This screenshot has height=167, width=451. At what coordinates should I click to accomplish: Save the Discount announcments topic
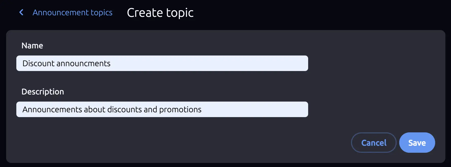click(417, 143)
